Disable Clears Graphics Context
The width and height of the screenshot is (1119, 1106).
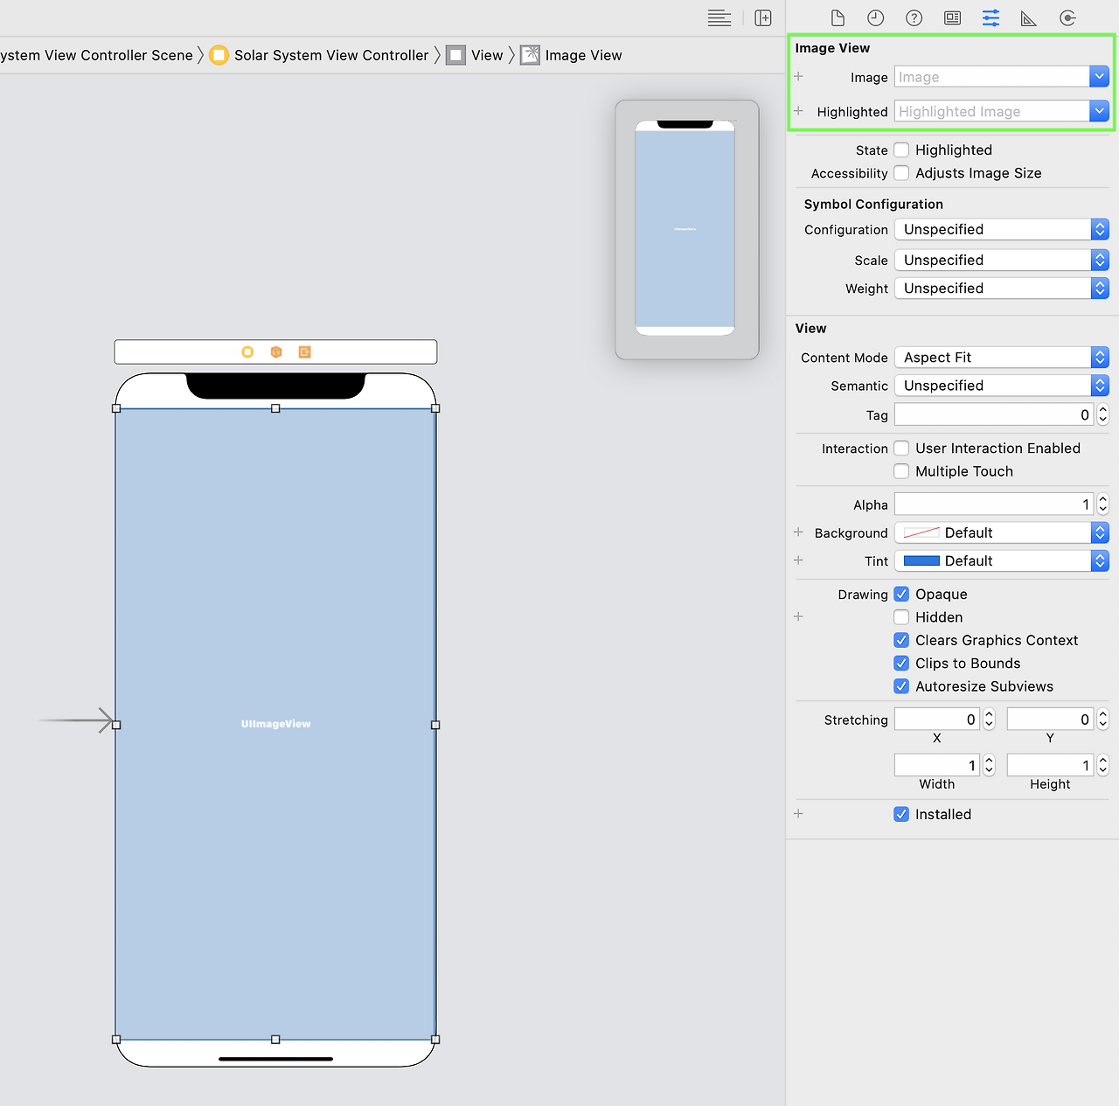tap(901, 640)
